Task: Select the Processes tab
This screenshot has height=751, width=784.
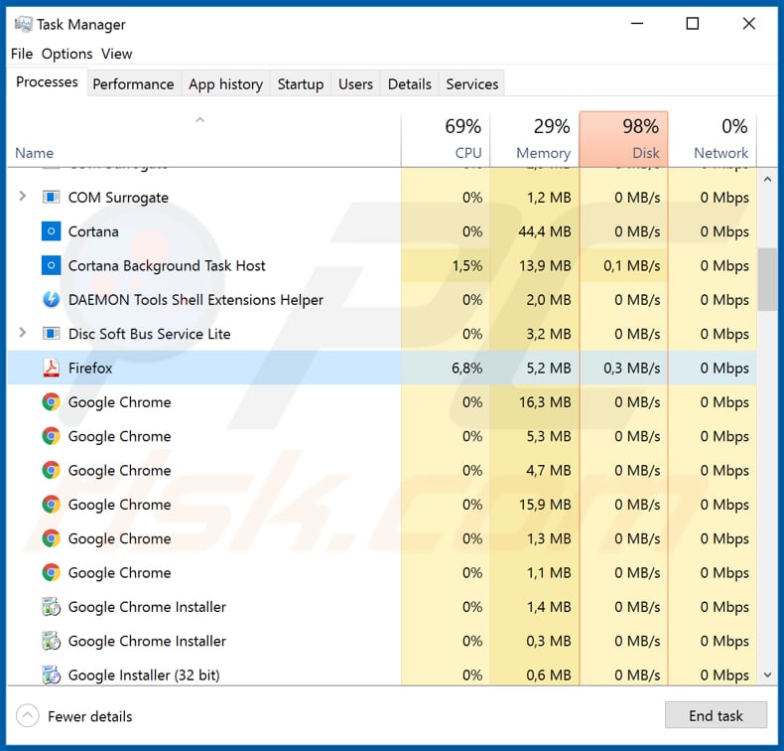Action: 47,82
